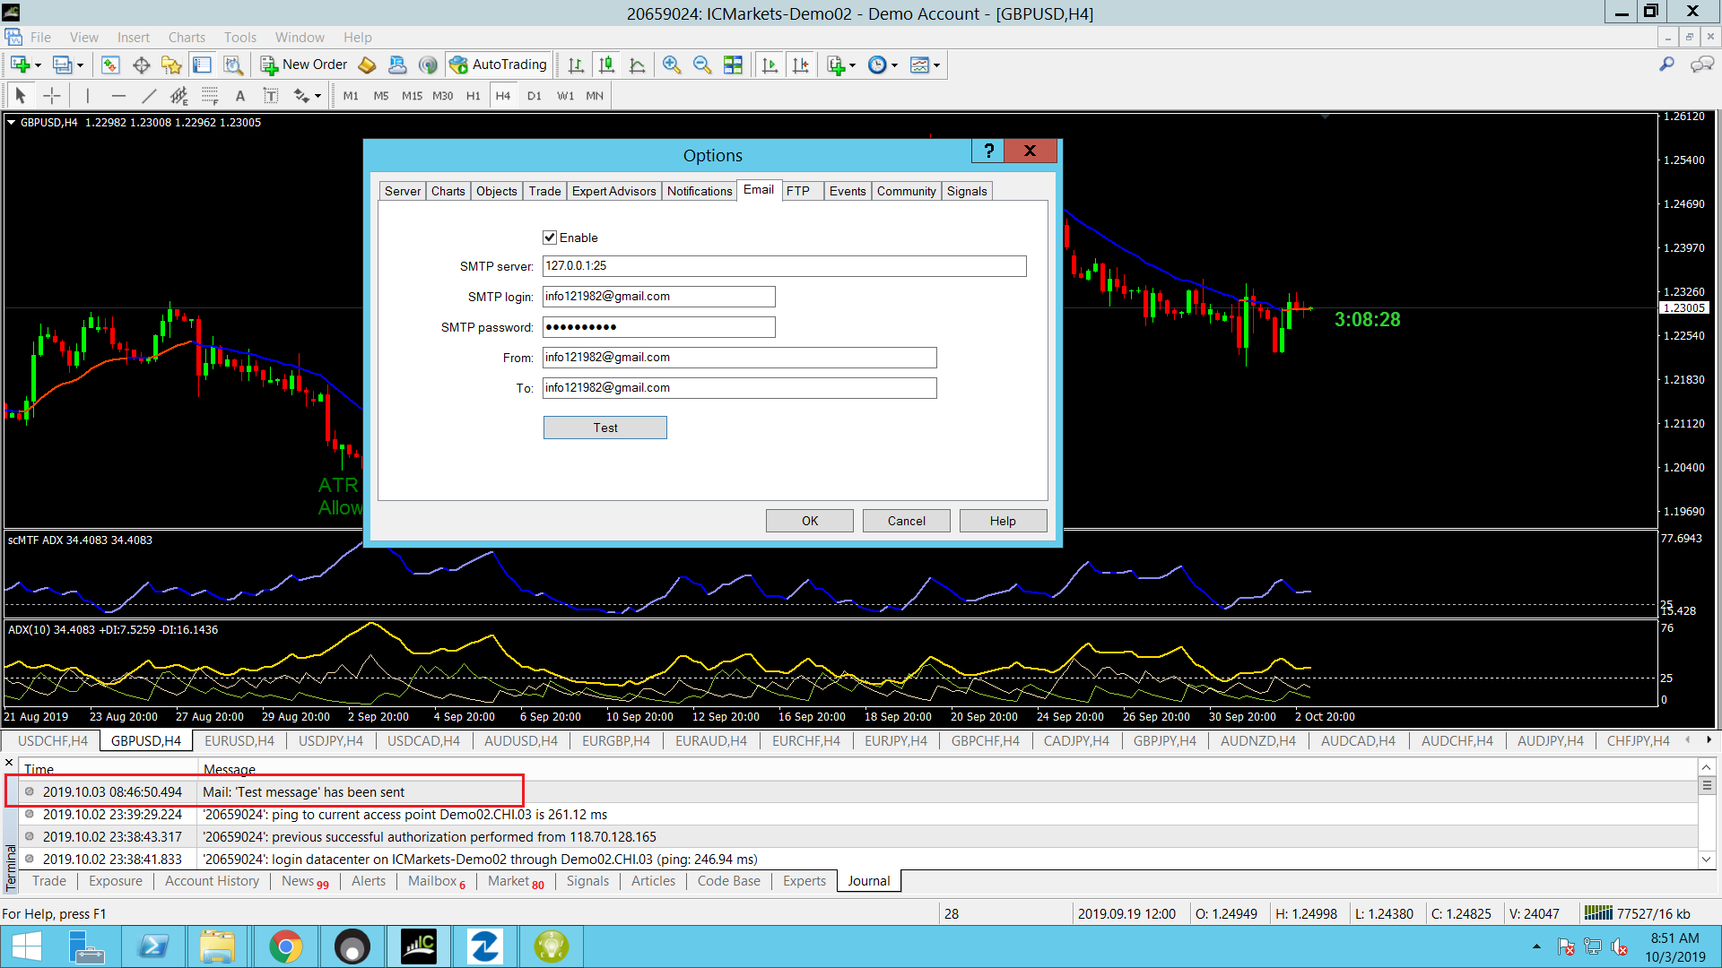Click the Zoom In magnifier icon
The image size is (1722, 968).
[671, 65]
